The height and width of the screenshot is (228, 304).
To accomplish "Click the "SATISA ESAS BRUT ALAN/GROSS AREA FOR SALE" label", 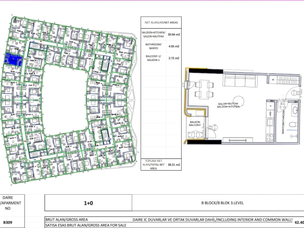I will 86,225.
